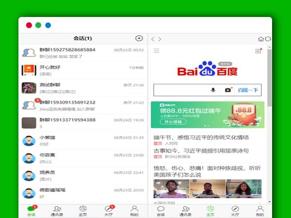Open the 测试群聊 chat avatar
This screenshot has width=291, height=218.
tap(29, 88)
